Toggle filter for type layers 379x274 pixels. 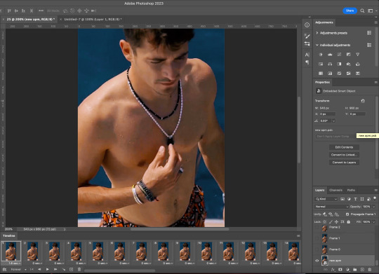[355, 199]
